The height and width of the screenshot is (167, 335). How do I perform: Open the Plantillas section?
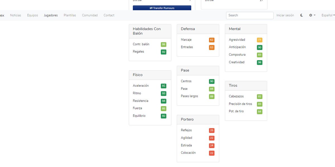70,15
